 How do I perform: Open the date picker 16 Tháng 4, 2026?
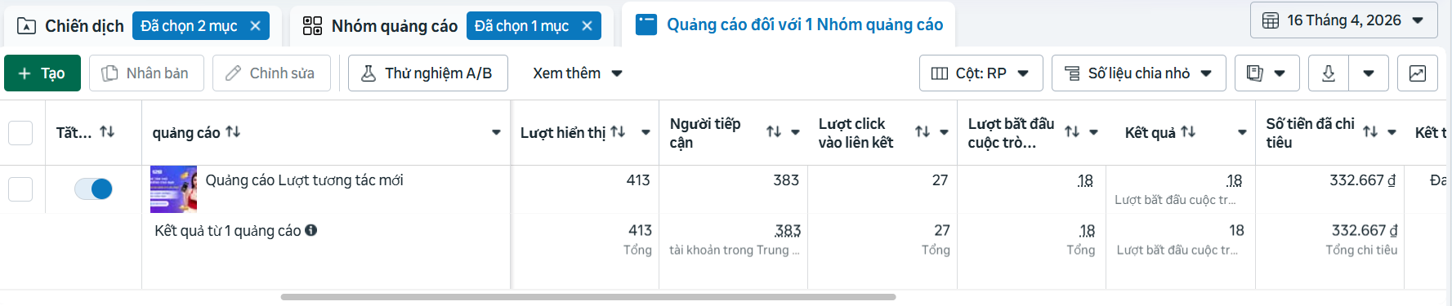tap(1343, 20)
